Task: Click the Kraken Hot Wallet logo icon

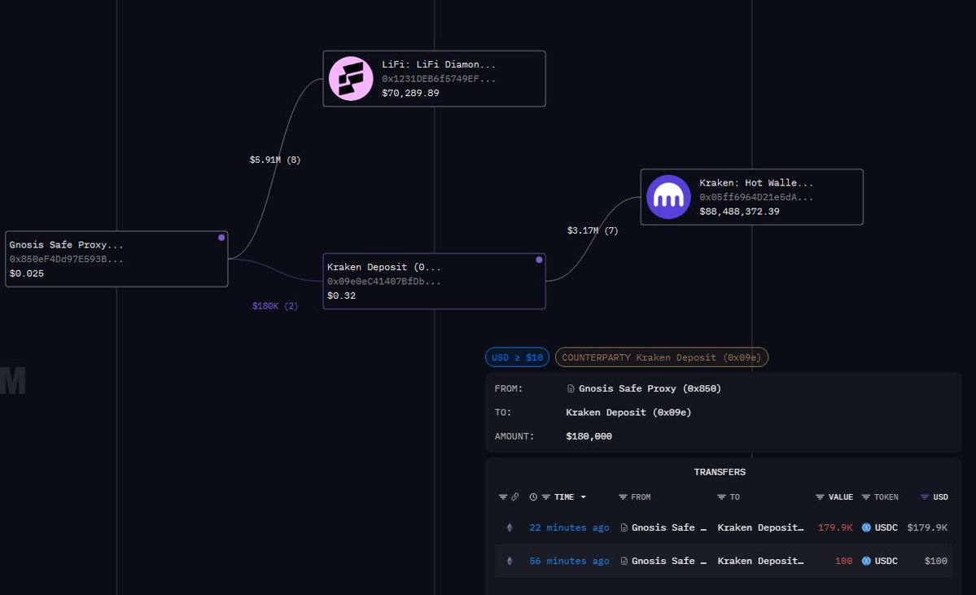Action: click(668, 197)
